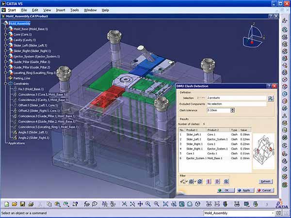Click the Constraints node icon in tree
This screenshot has width=291, height=218.
pos(11,84)
